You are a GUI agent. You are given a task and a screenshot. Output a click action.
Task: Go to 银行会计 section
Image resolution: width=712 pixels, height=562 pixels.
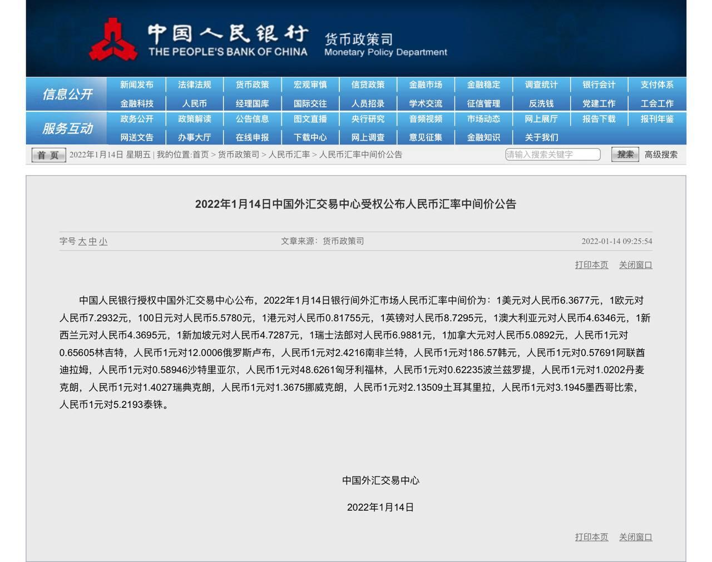pos(600,84)
